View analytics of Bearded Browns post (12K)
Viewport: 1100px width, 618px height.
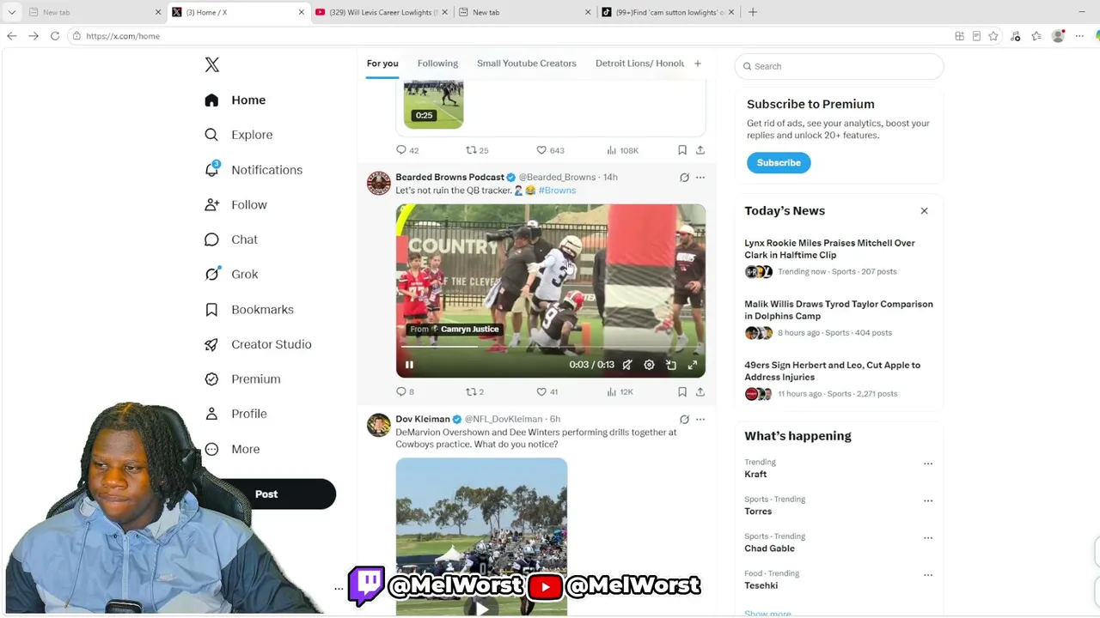point(620,392)
